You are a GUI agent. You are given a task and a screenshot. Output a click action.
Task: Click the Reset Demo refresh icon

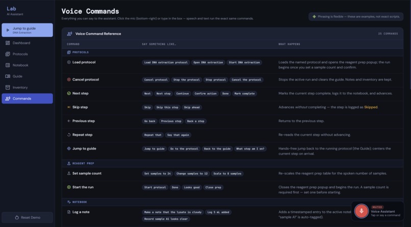(17, 217)
